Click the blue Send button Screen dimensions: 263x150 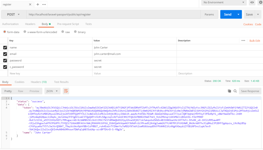coord(228,14)
